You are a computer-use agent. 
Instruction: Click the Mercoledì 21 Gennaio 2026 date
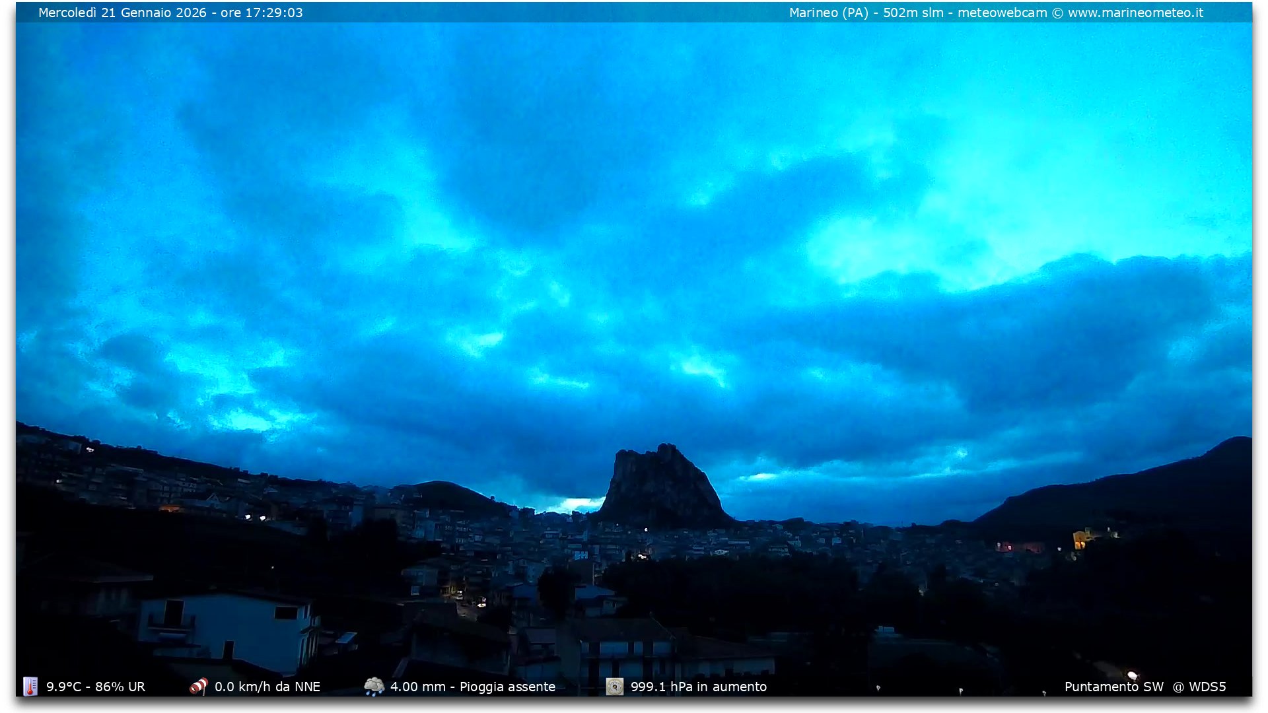click(122, 13)
